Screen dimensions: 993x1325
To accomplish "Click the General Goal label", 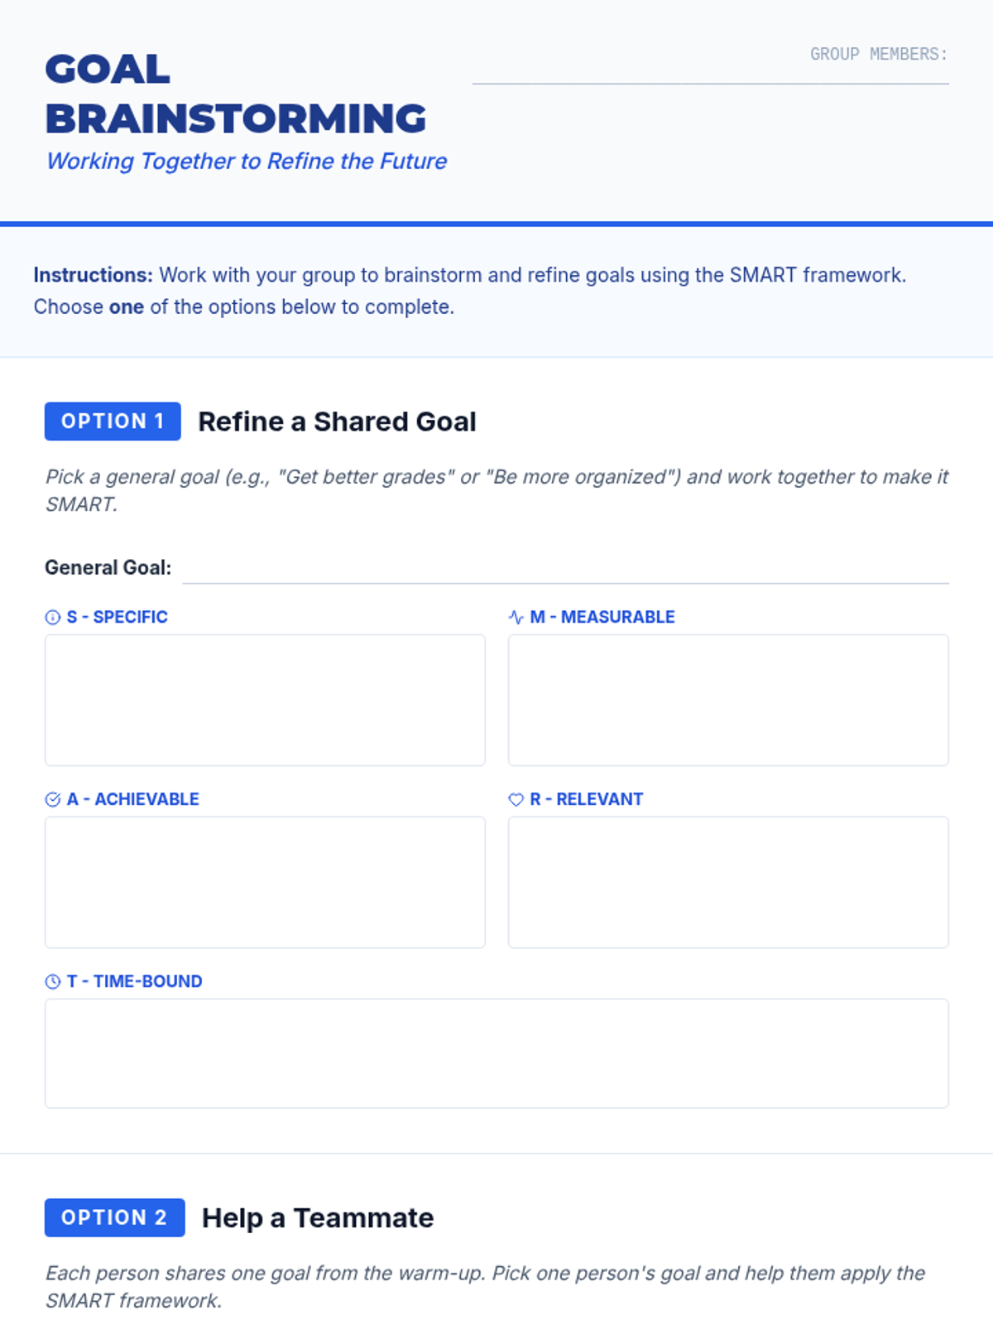I will point(108,567).
